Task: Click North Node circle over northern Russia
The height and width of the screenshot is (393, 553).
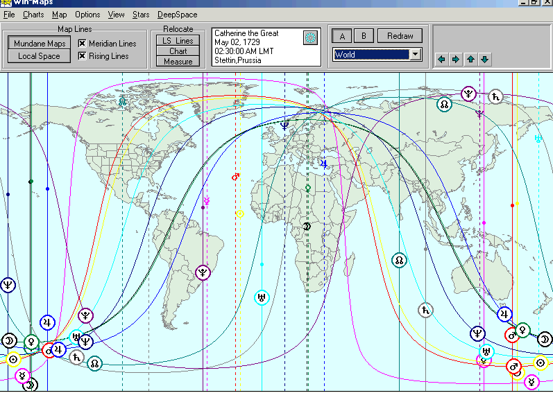Action: (444, 104)
